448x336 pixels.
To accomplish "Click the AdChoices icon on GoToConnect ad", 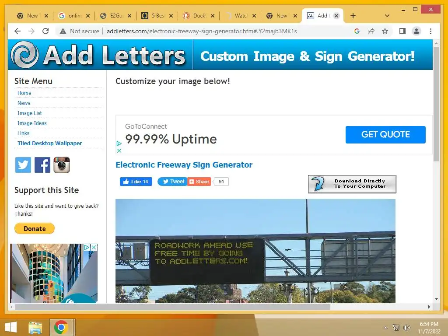I will click(119, 143).
